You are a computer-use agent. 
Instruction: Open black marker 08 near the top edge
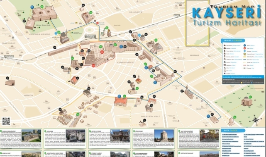click(x=83, y=5)
